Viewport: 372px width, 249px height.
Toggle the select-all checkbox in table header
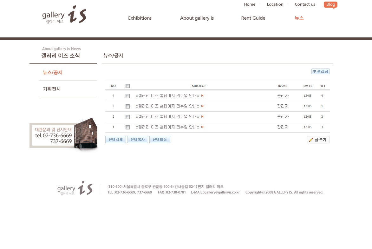127,86
